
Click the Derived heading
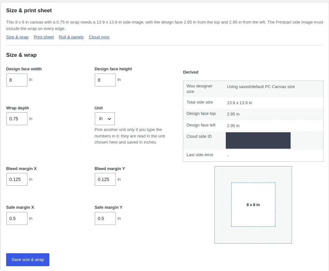coord(191,72)
